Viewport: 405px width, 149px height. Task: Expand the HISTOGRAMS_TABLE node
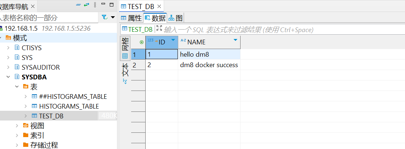tap(26, 106)
